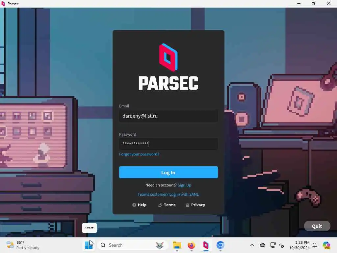Image resolution: width=337 pixels, height=253 pixels.
Task: Open the Copilot preview taskbar icon
Action: coord(326,245)
